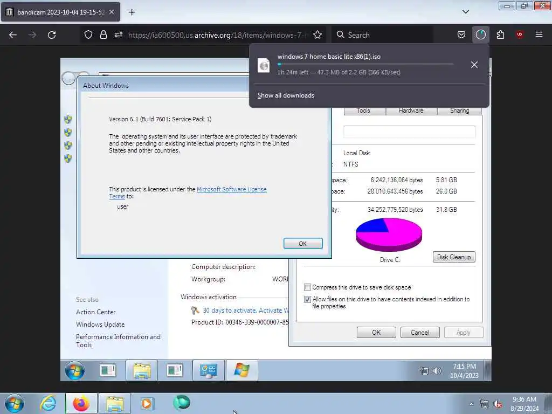Image resolution: width=552 pixels, height=414 pixels.
Task: Open File Explorer from the host taskbar
Action: (x=115, y=404)
